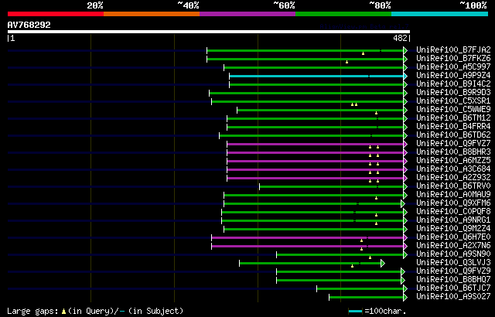Click the cyan 100char scale bar
495x317 pixels.
[356, 312]
